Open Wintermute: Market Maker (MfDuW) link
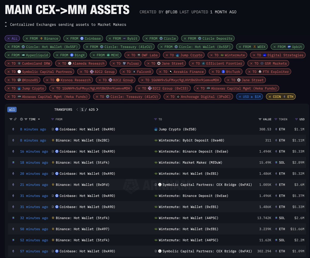Image resolution: width=310 pixels, height=258 pixels. tap(191, 163)
